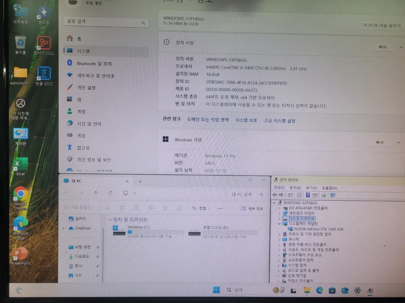Viewport: 405px width, 303px height.
Task: Open 고급 시스템 설정 link
Action: tap(279, 121)
